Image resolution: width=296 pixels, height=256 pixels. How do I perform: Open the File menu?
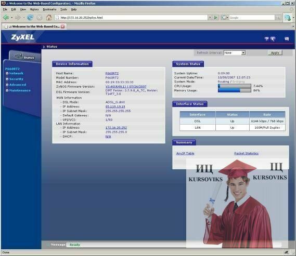click(x=5, y=9)
